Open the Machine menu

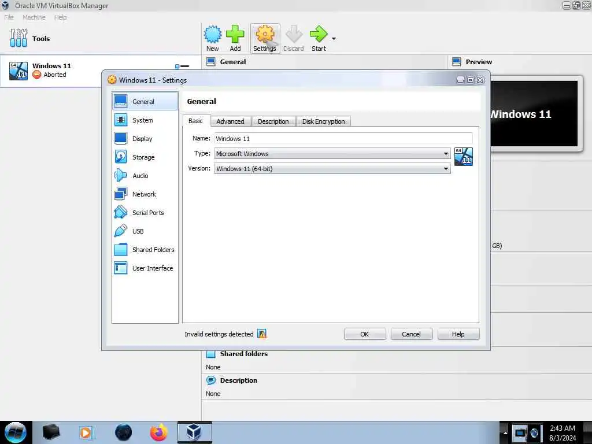pyautogui.click(x=34, y=17)
